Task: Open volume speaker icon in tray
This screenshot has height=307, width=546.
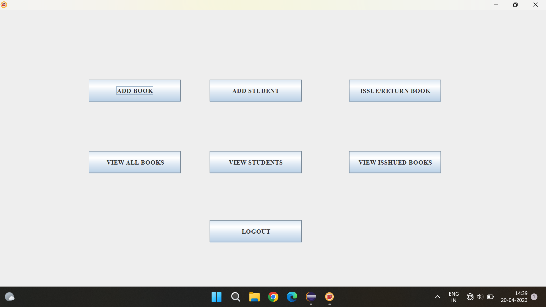Action: coord(480,297)
